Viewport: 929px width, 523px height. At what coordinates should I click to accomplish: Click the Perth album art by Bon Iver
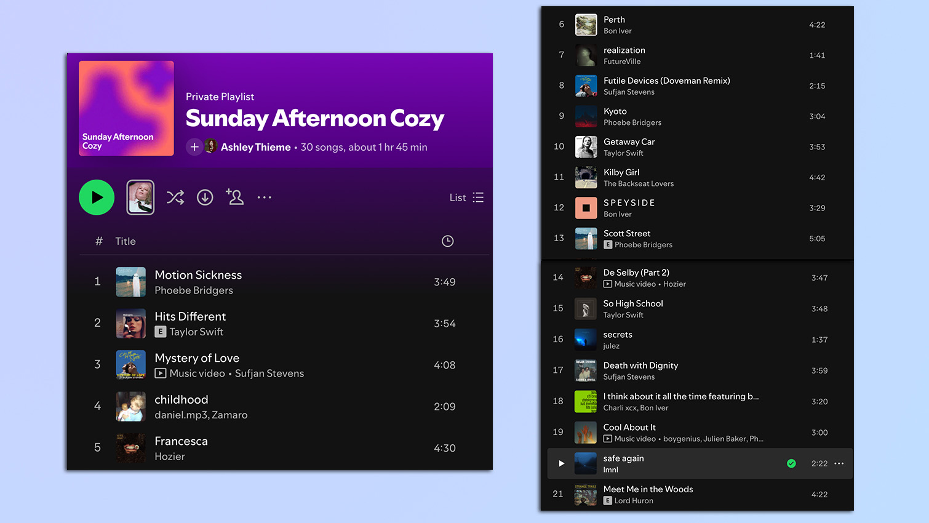(586, 25)
